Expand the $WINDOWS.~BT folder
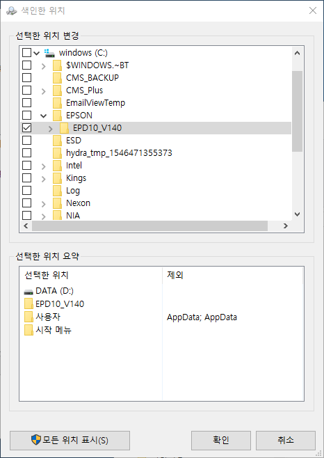 (44, 66)
